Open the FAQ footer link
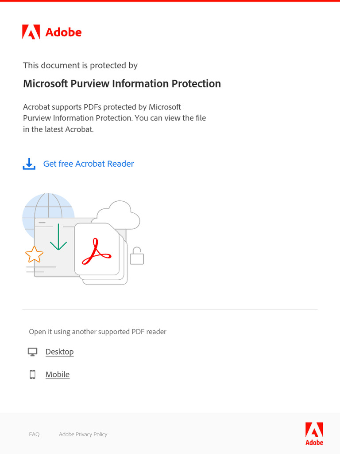The image size is (340, 454). coord(34,434)
